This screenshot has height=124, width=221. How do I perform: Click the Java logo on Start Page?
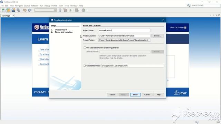click(x=180, y=92)
